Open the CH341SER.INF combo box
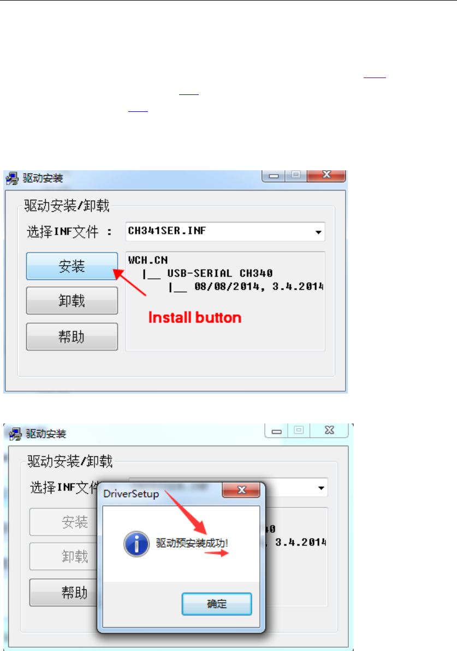 [225, 231]
